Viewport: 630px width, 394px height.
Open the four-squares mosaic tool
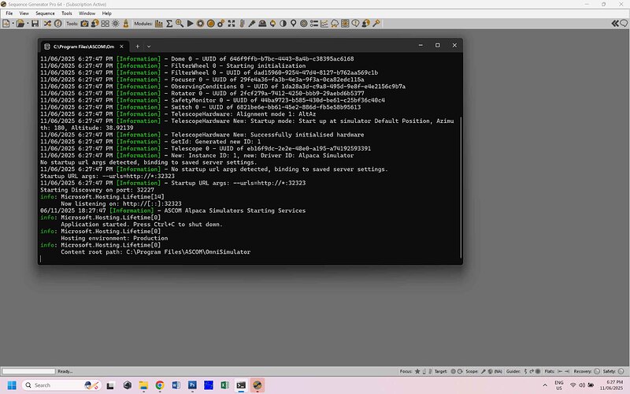106,24
